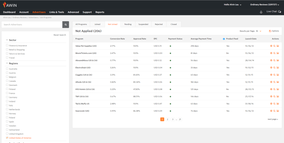Check the Retail & Shopping sector
The height and width of the screenshot is (143, 284).
(7, 49)
